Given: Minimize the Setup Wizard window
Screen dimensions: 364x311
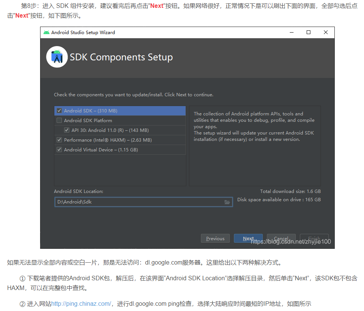Looking at the screenshot, I should coord(292,33).
